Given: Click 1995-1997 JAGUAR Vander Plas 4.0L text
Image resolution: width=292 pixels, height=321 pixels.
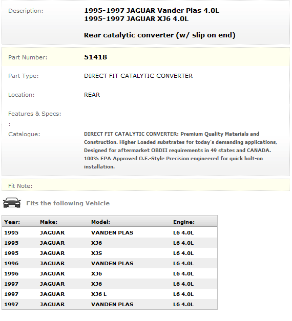Looking at the screenshot, I should tap(152, 10).
